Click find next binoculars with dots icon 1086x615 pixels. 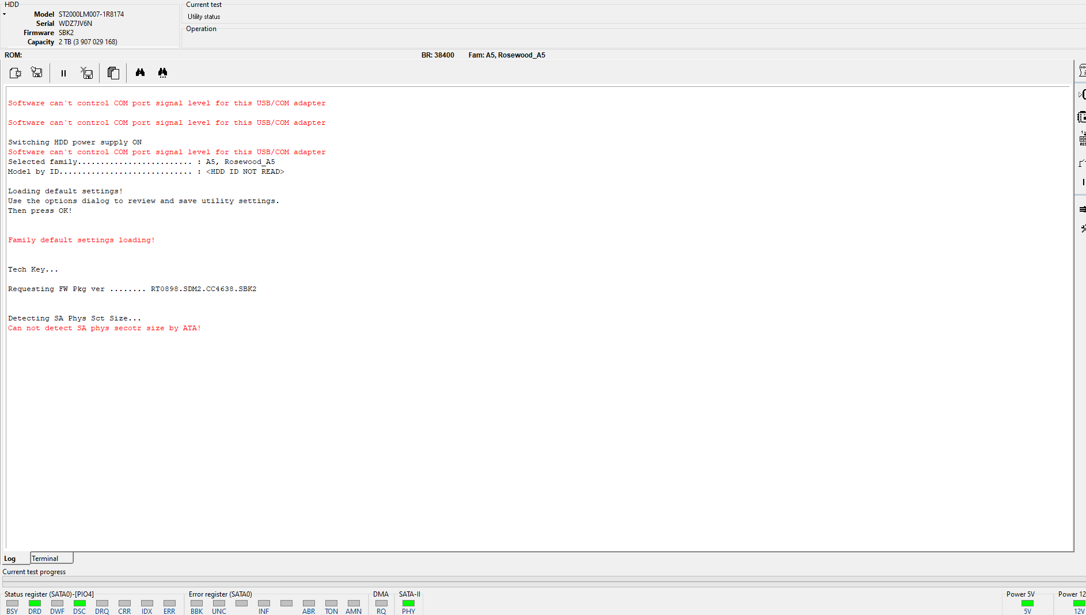pyautogui.click(x=162, y=73)
